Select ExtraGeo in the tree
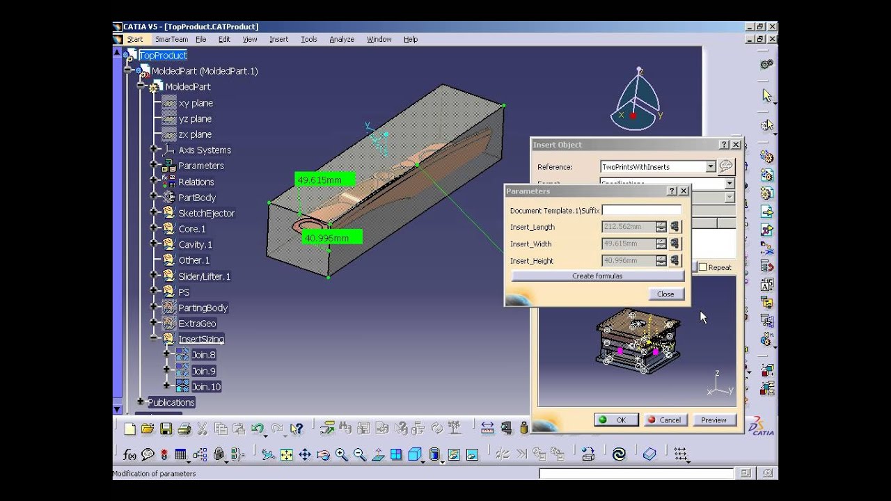Viewport: 891px width, 501px height. [197, 324]
